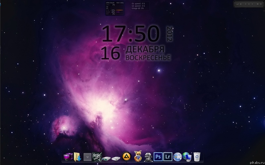
Task: Launch Adobe Photoshop from the dock
Action: (x=158, y=157)
